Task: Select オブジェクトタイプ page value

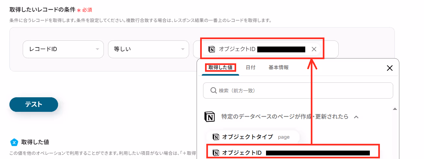Action: click(253, 137)
